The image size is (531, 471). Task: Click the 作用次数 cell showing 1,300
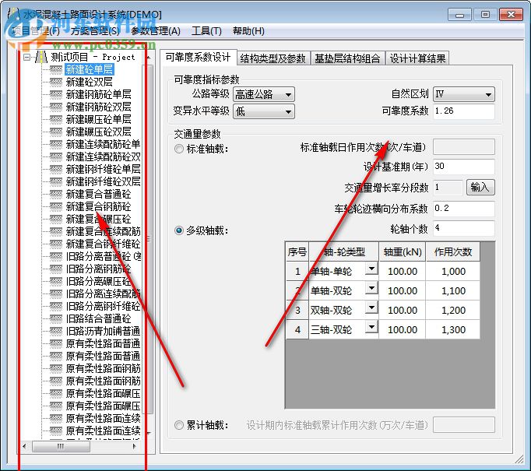point(453,329)
